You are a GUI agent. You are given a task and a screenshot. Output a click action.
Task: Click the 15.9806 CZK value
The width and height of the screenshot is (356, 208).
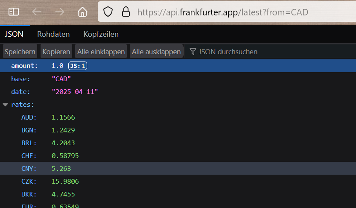65,182
